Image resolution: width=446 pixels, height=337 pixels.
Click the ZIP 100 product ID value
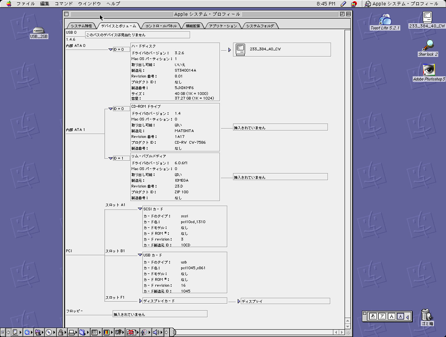(182, 192)
